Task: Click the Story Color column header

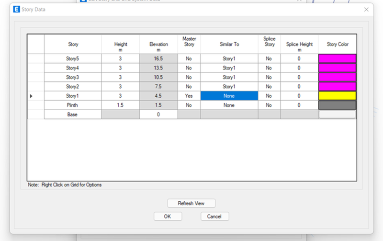Action: point(338,44)
